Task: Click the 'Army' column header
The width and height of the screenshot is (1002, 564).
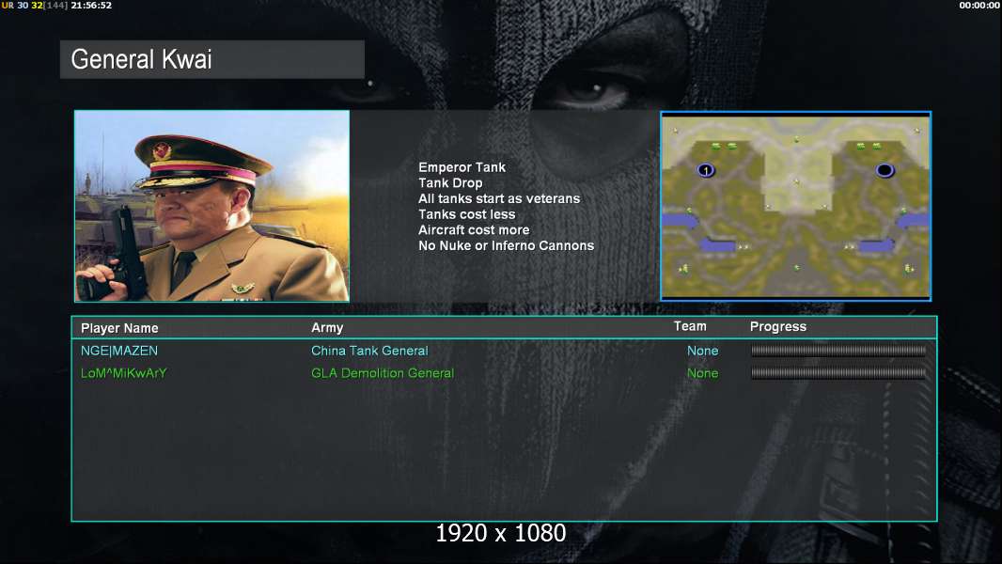Action: (x=327, y=328)
